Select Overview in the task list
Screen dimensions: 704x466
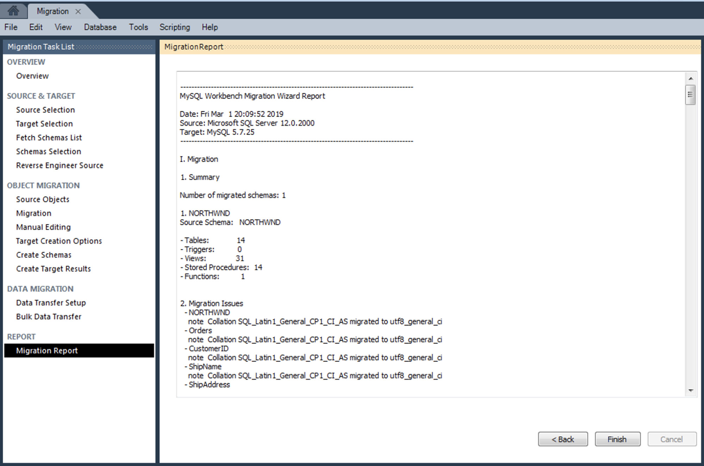pyautogui.click(x=32, y=76)
